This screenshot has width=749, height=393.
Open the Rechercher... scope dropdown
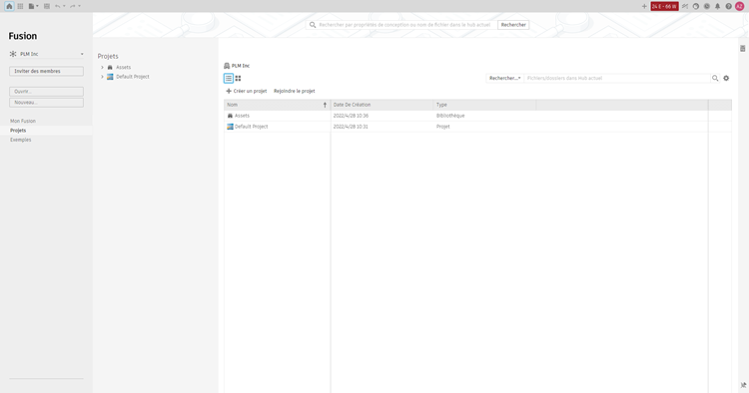505,78
